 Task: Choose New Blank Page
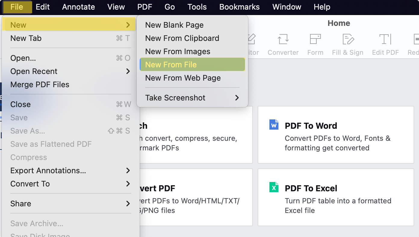pyautogui.click(x=192, y=25)
